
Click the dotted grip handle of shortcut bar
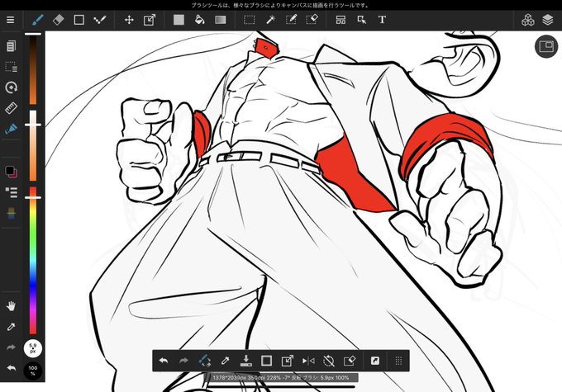coord(398,361)
